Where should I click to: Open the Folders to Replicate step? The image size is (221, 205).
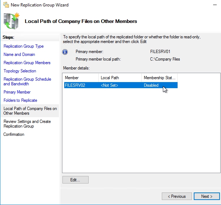(x=20, y=100)
